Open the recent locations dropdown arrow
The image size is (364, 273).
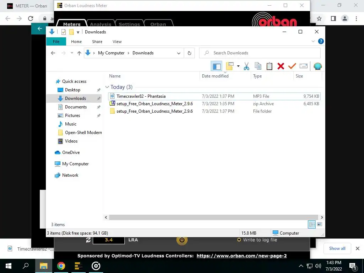pyautogui.click(x=72, y=53)
